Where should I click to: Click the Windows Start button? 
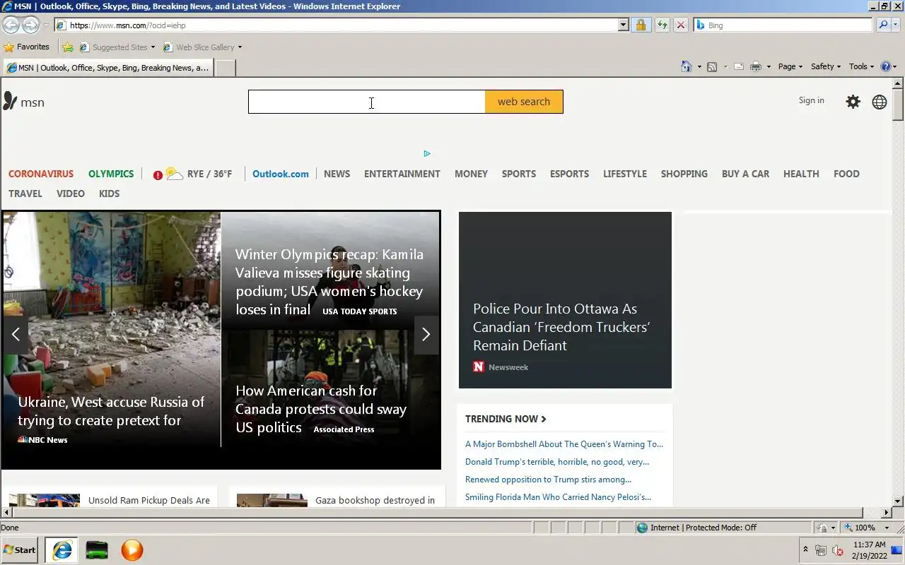pyautogui.click(x=19, y=549)
